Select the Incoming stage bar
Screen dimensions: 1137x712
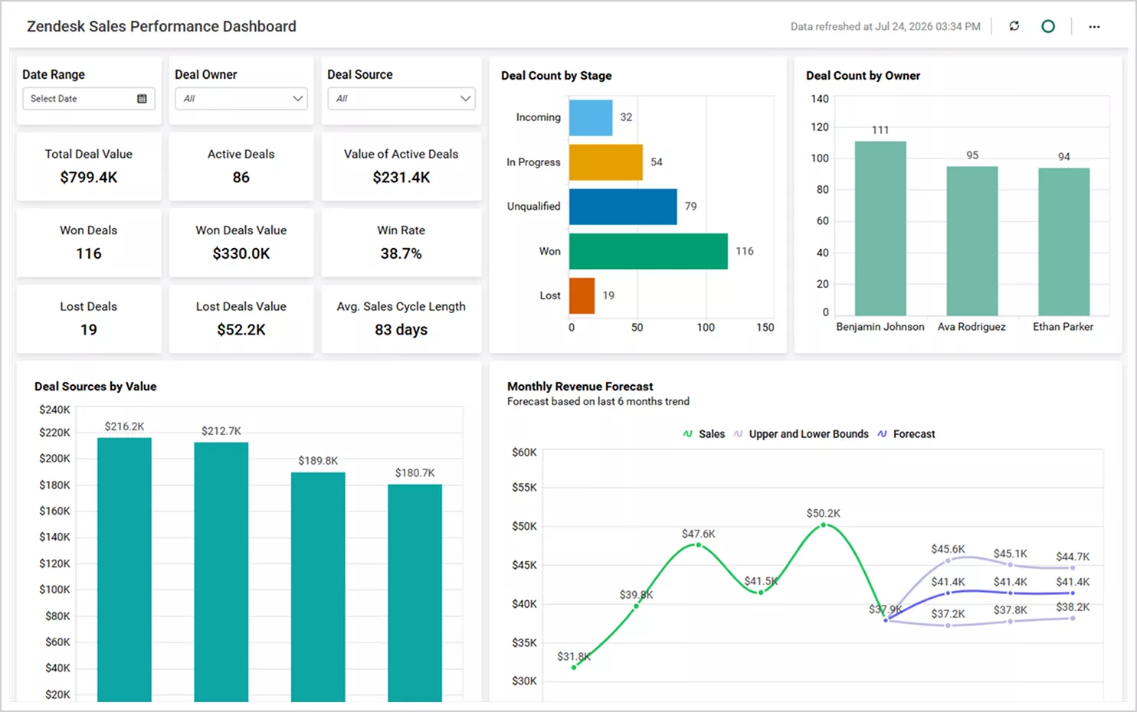tap(591, 118)
